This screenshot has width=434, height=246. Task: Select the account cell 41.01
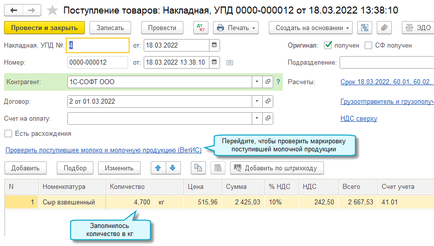coord(406,202)
